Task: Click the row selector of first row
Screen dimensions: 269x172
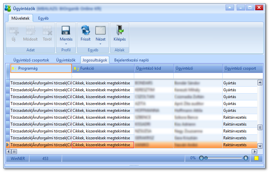Action: [8, 83]
